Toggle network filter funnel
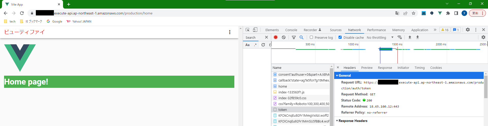This screenshot has height=126, width=488. click(x=294, y=37)
